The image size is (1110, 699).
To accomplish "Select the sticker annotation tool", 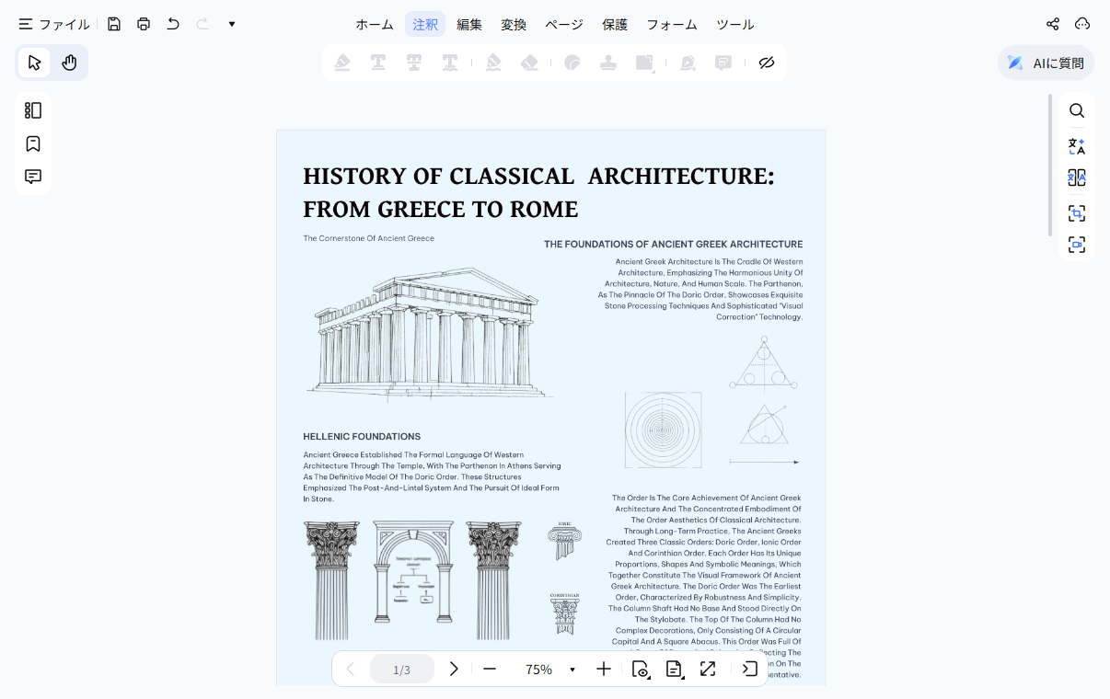I will point(572,63).
